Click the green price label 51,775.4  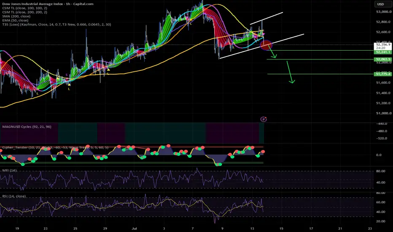point(383,74)
